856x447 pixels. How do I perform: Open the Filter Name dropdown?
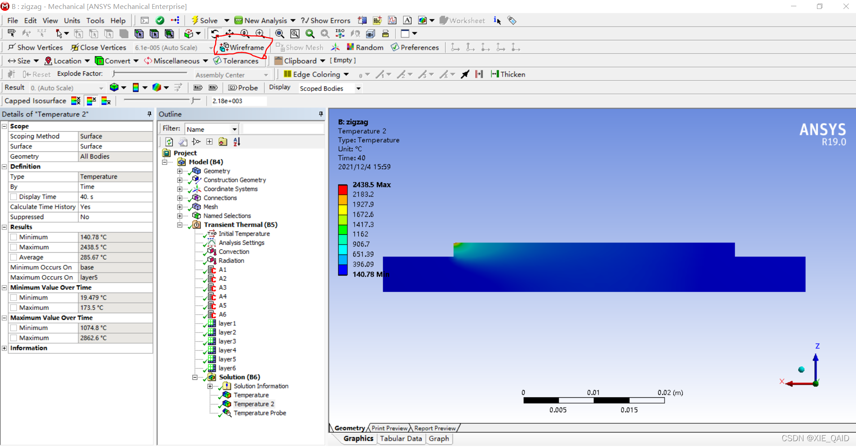tap(235, 129)
